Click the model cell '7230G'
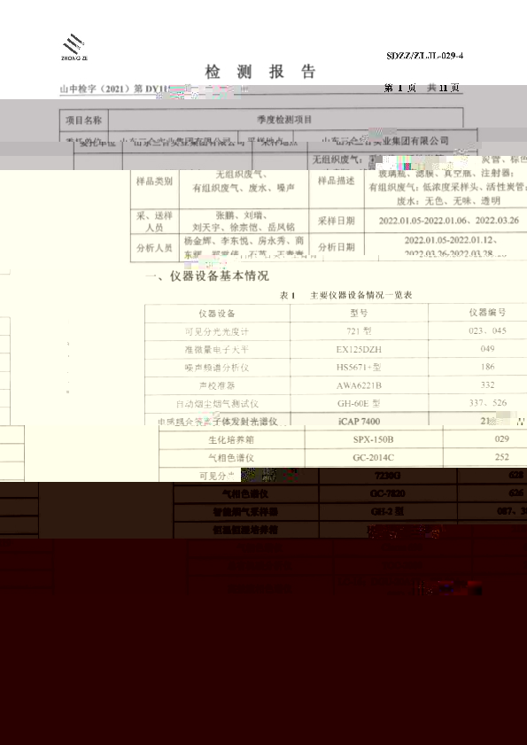This screenshot has width=527, height=745. point(387,476)
